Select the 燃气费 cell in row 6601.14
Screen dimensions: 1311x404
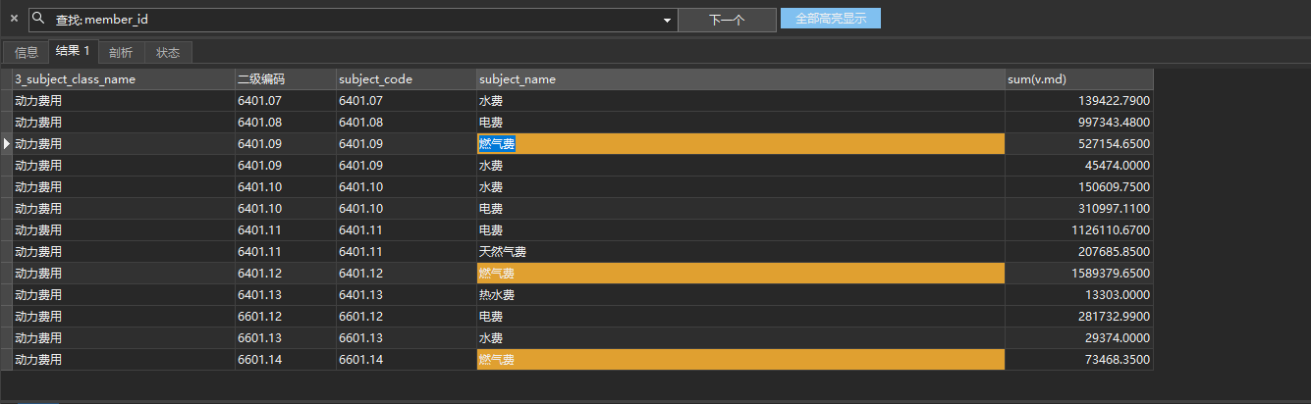[x=740, y=360]
